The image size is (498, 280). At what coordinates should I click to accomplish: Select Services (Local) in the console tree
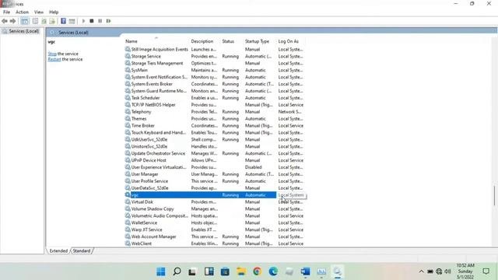pos(24,31)
